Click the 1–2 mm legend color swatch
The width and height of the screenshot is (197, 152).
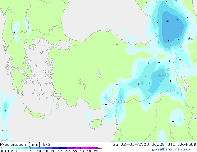[x=20, y=148]
